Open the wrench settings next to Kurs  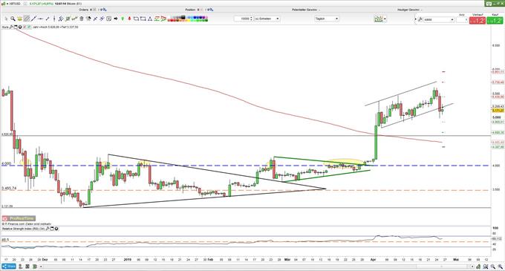coord(11,27)
